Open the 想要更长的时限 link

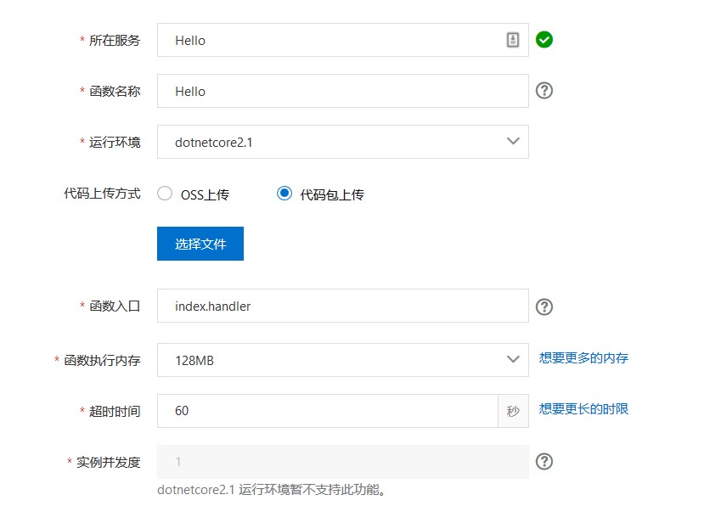[583, 409]
